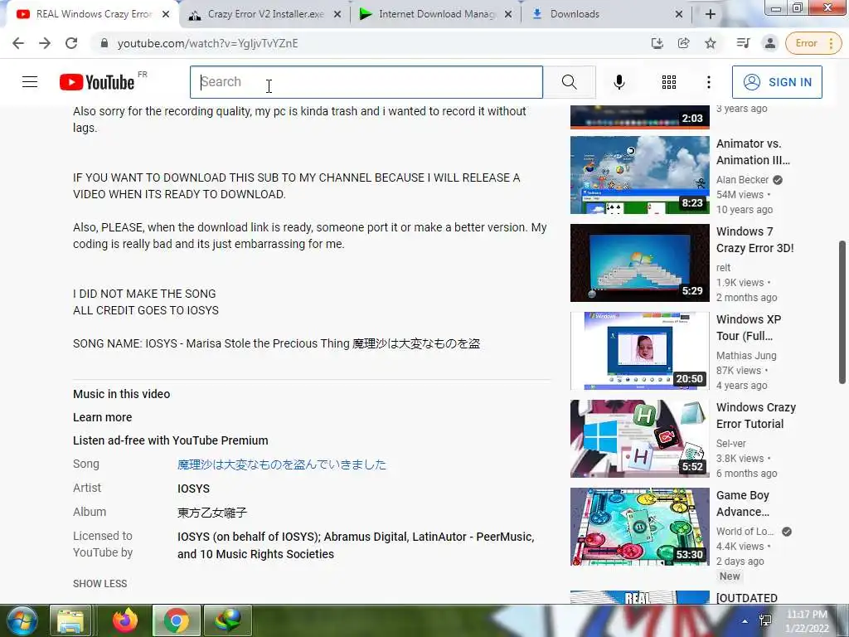This screenshot has width=849, height=637.
Task: Click the address bar URL
Action: 207,43
